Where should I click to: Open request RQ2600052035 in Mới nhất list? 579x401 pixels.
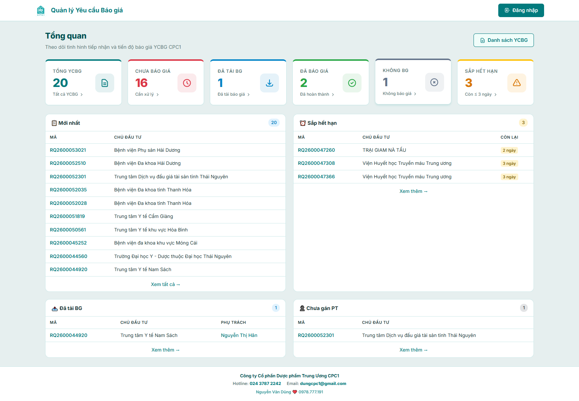click(68, 190)
